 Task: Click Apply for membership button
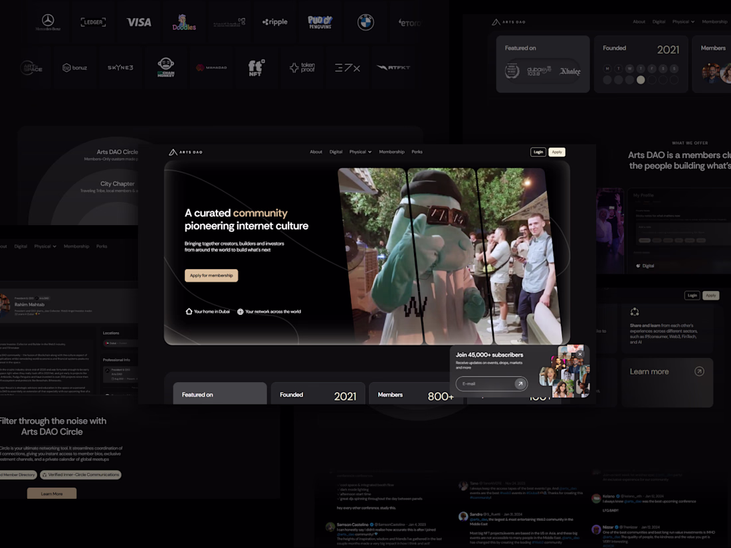point(211,276)
